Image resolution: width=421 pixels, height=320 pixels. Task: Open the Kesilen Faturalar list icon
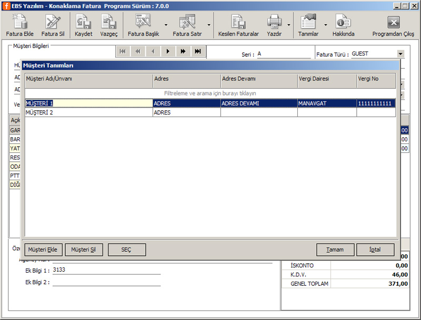click(x=238, y=22)
